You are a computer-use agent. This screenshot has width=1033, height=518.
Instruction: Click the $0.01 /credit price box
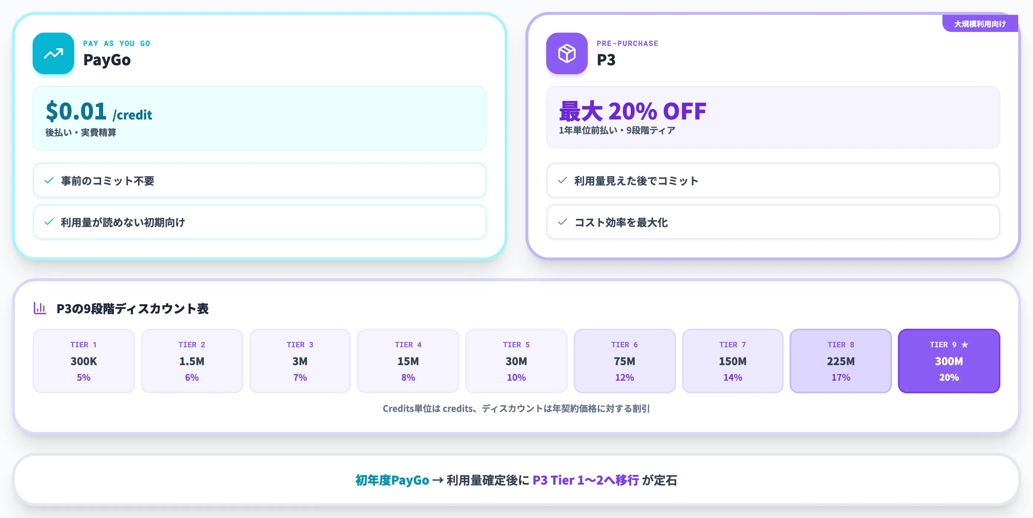tap(260, 118)
